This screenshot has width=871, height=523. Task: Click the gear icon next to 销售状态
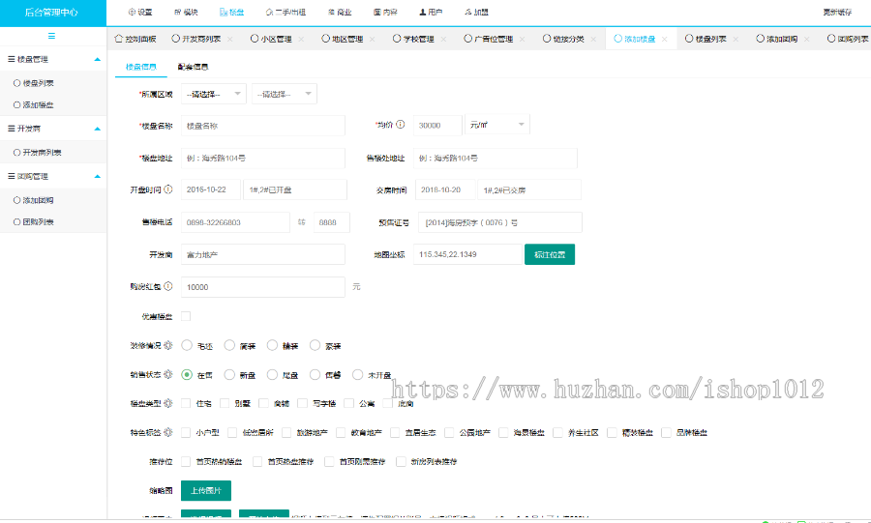coord(168,374)
